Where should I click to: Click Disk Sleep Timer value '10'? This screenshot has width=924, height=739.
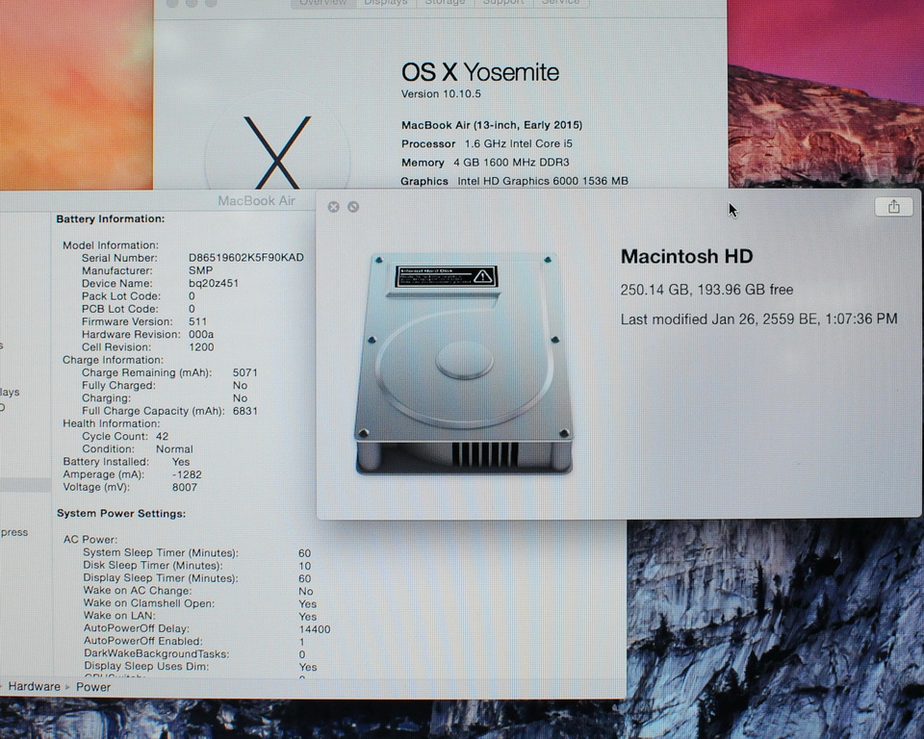tap(305, 566)
